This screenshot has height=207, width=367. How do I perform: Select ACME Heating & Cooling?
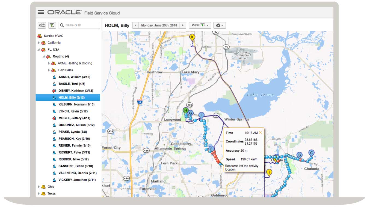click(x=75, y=63)
